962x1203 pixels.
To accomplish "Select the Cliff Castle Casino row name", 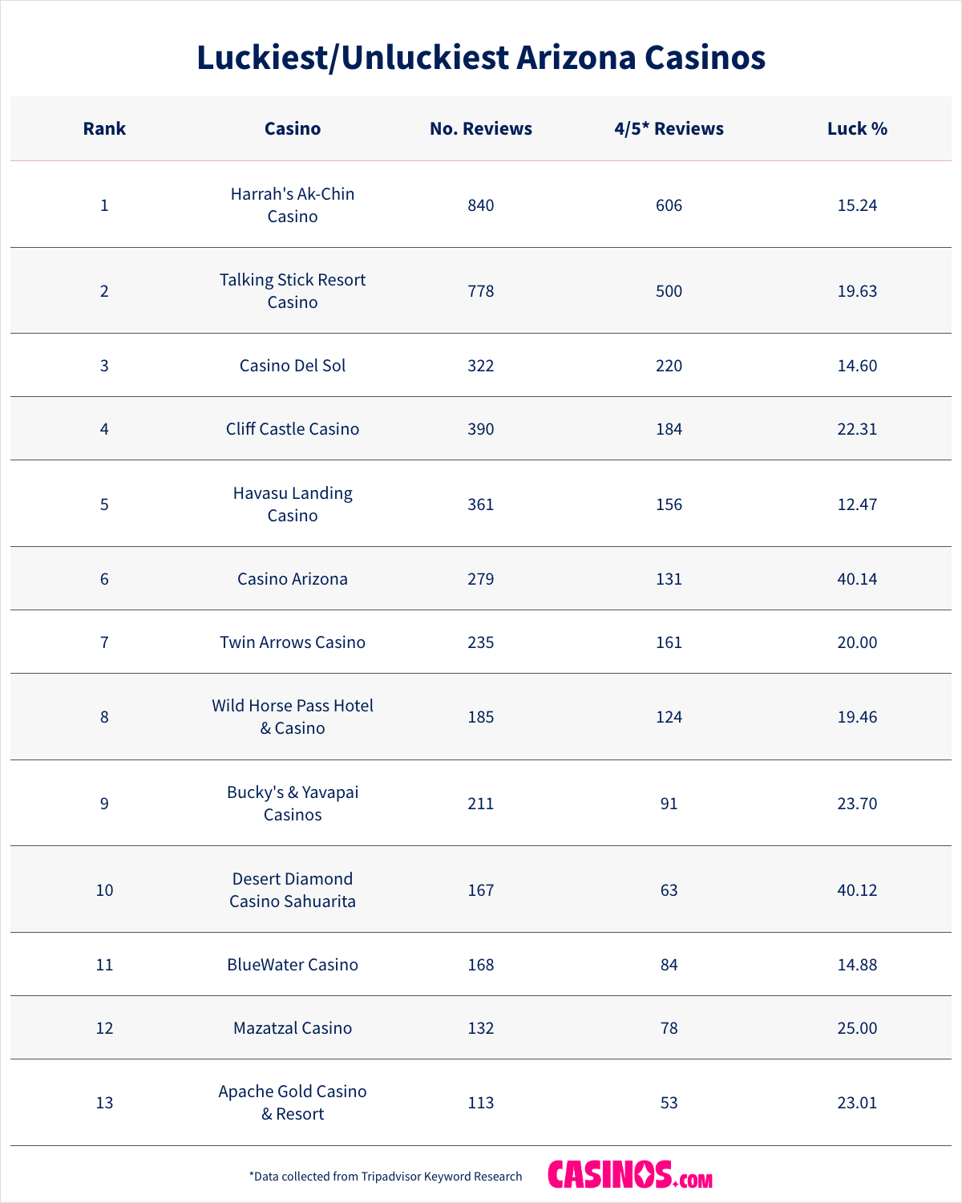I will tap(293, 429).
